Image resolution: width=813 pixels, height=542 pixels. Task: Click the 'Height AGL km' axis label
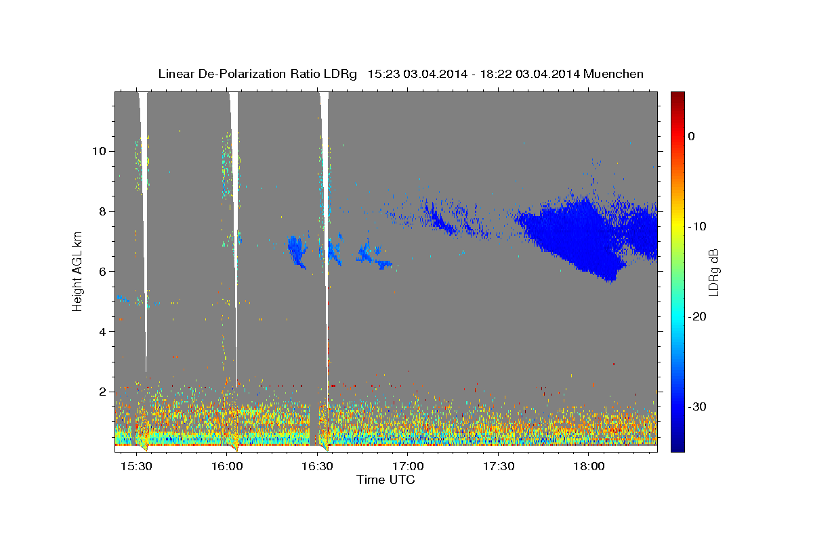(x=78, y=271)
